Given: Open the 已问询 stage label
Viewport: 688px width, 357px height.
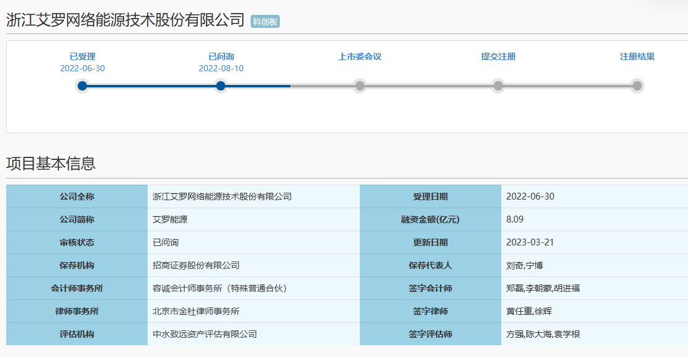Looking at the screenshot, I should point(221,56).
